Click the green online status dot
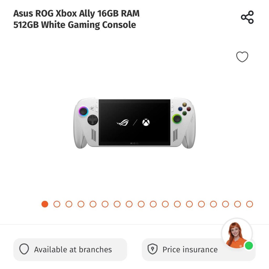This screenshot has width=269, height=269. tap(249, 246)
